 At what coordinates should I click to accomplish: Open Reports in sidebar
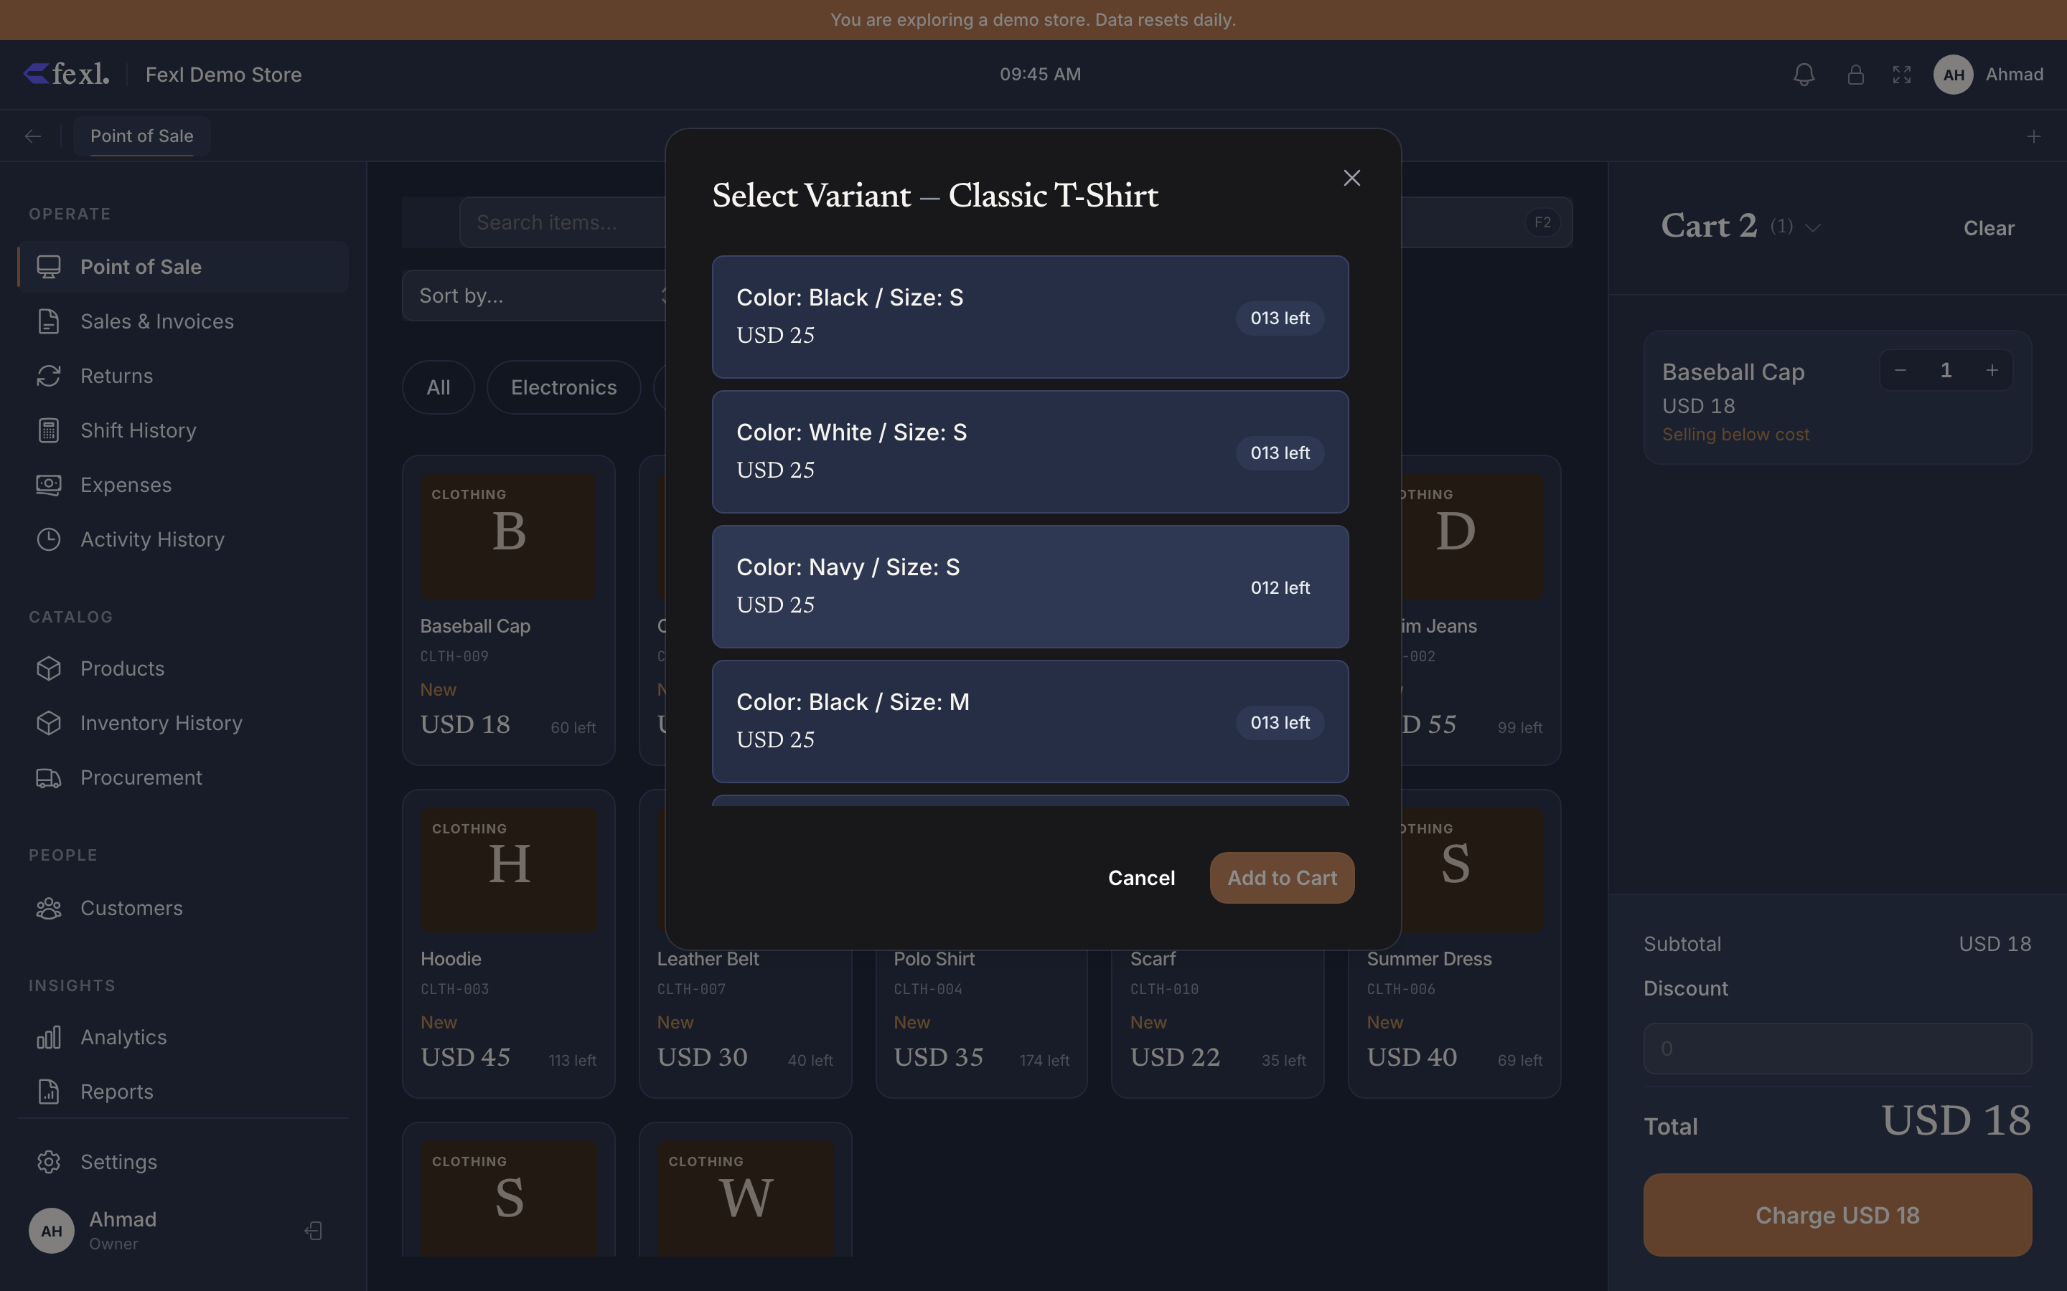pyautogui.click(x=183, y=1092)
